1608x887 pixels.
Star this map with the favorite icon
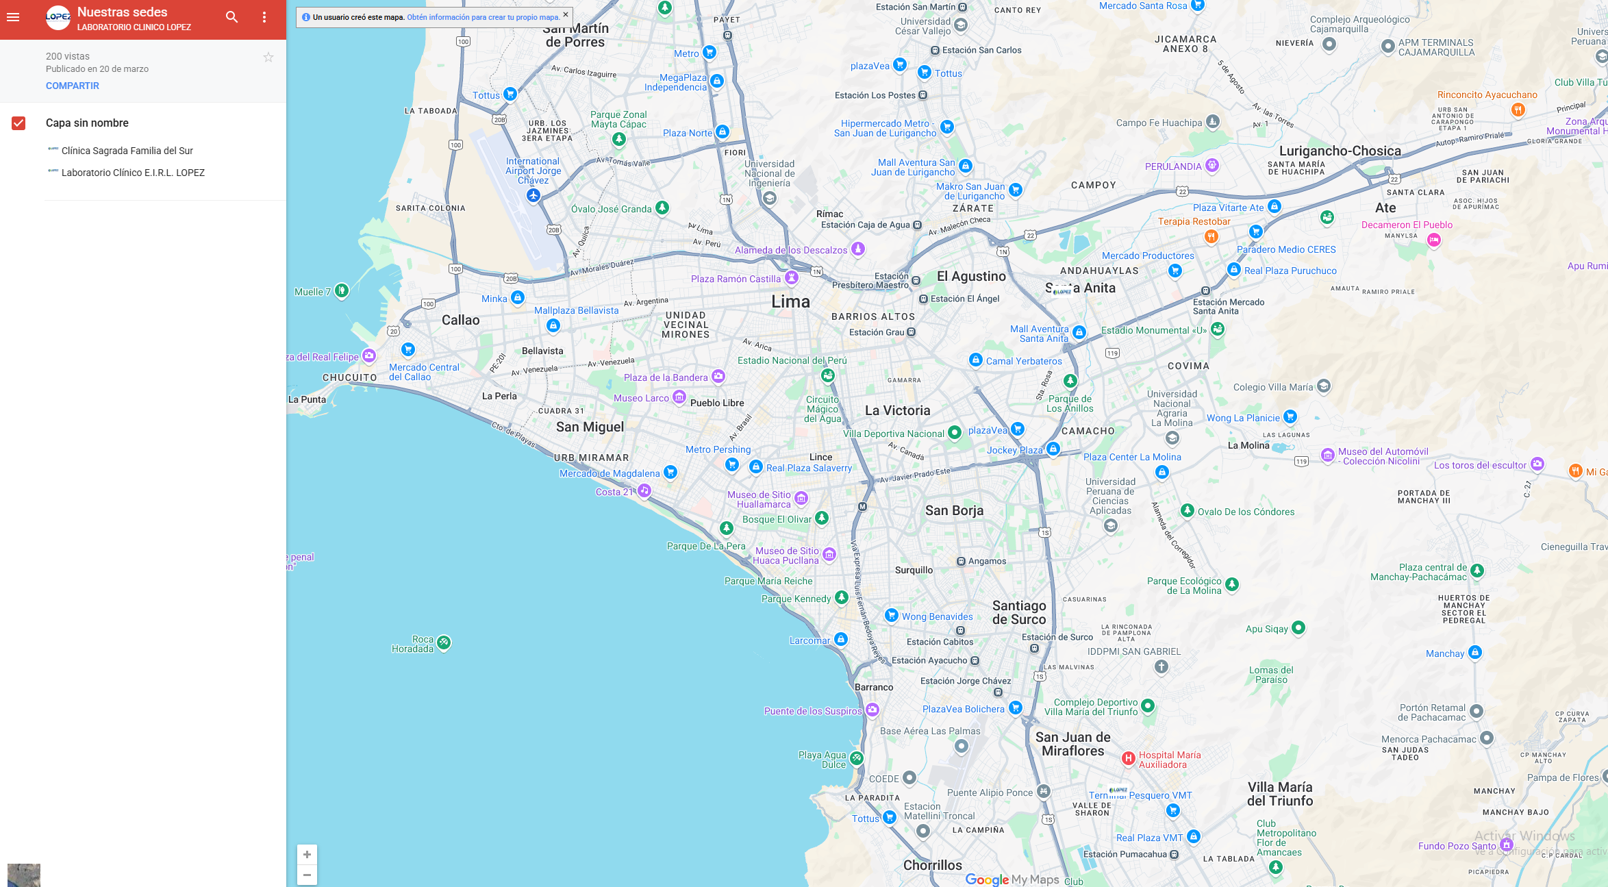(268, 58)
